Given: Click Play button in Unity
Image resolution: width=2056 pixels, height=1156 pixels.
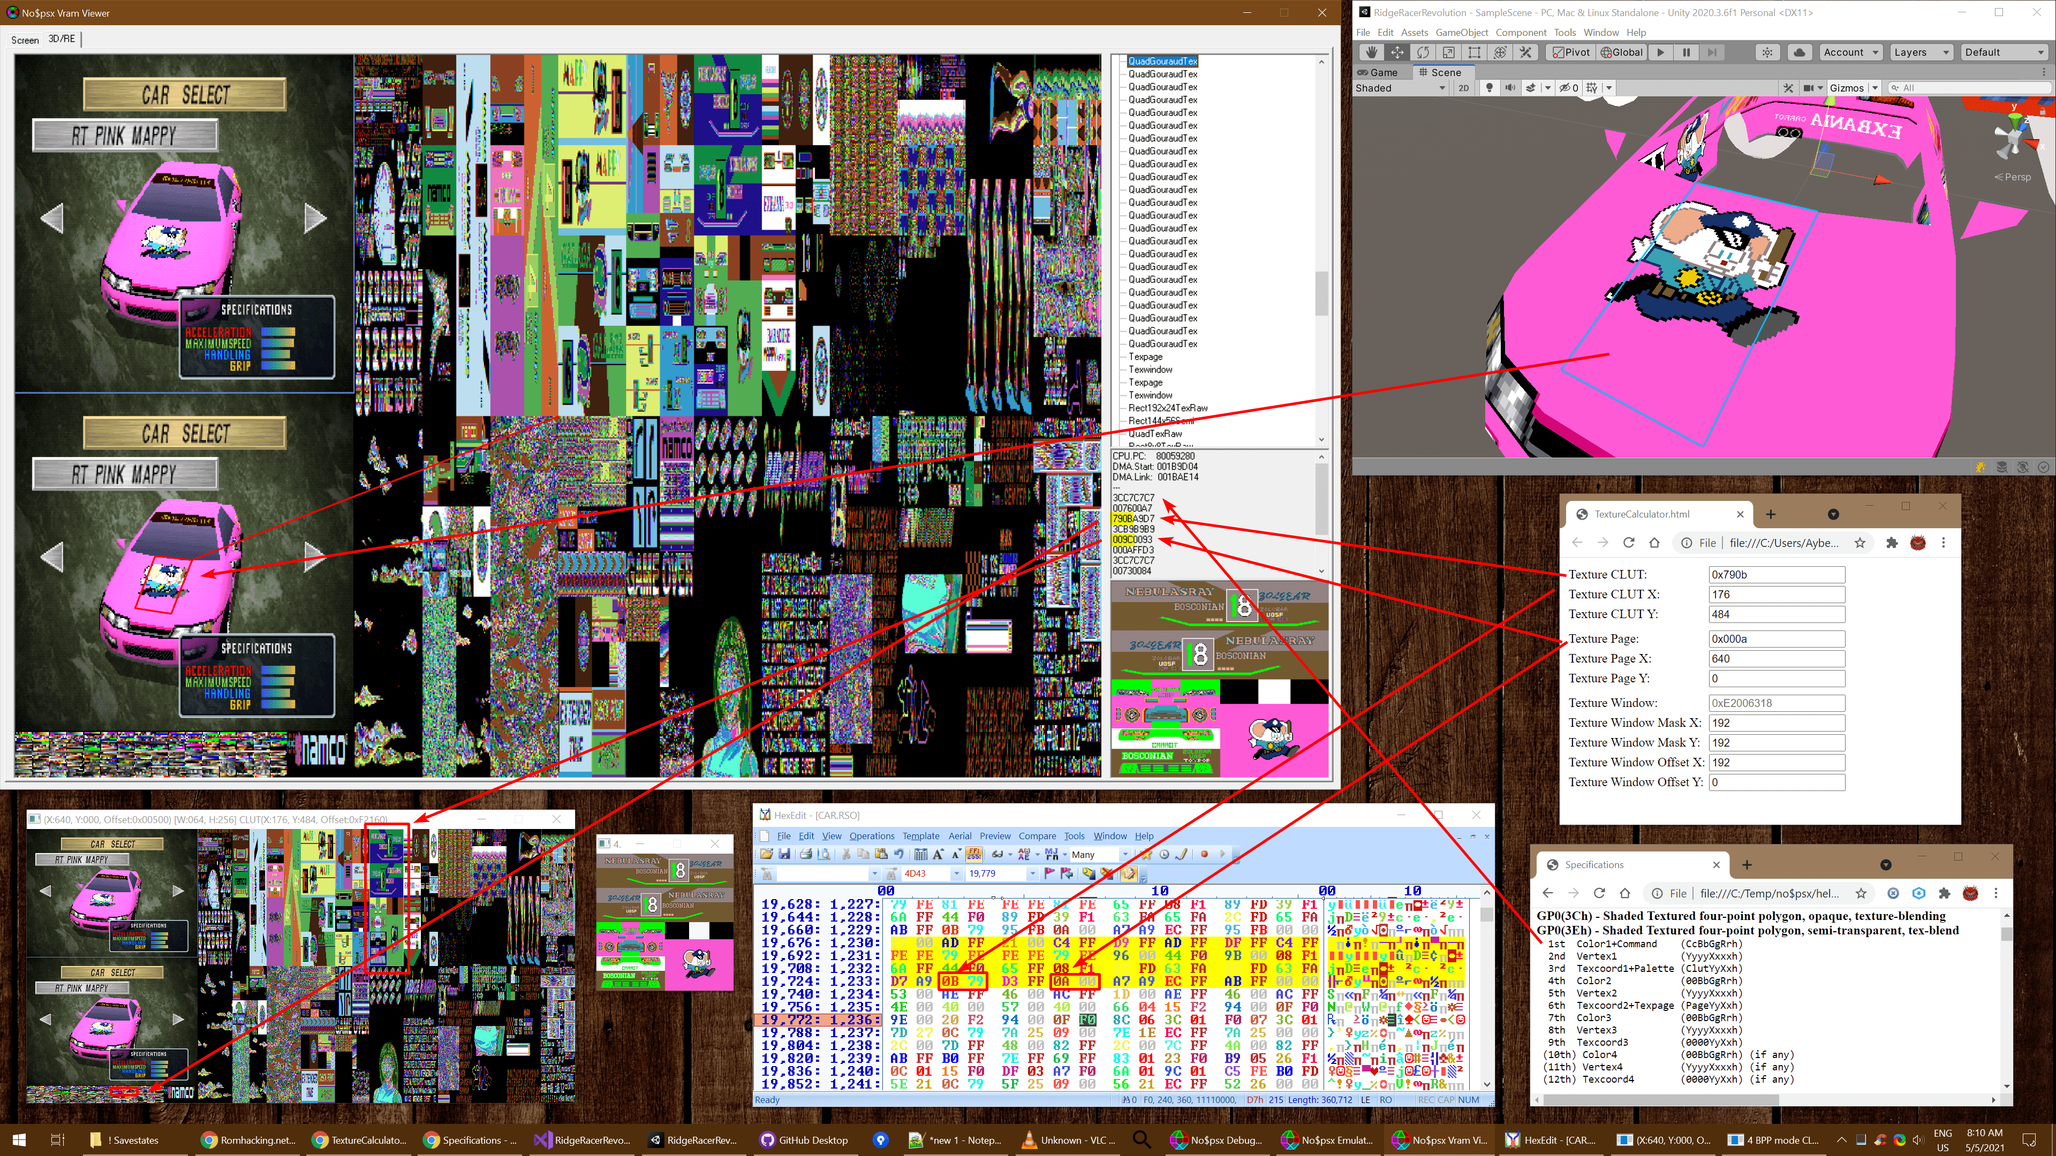Looking at the screenshot, I should (1660, 52).
